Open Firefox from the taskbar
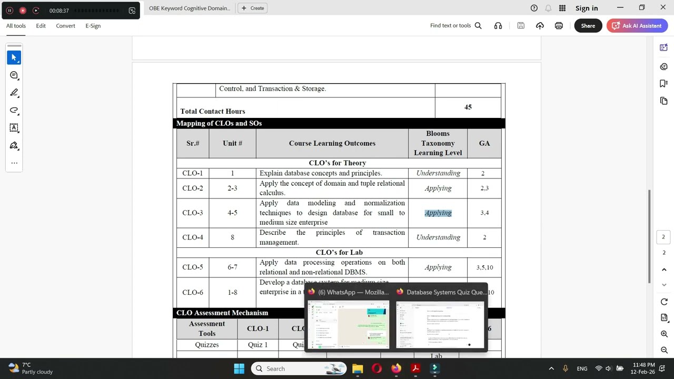 [396, 368]
